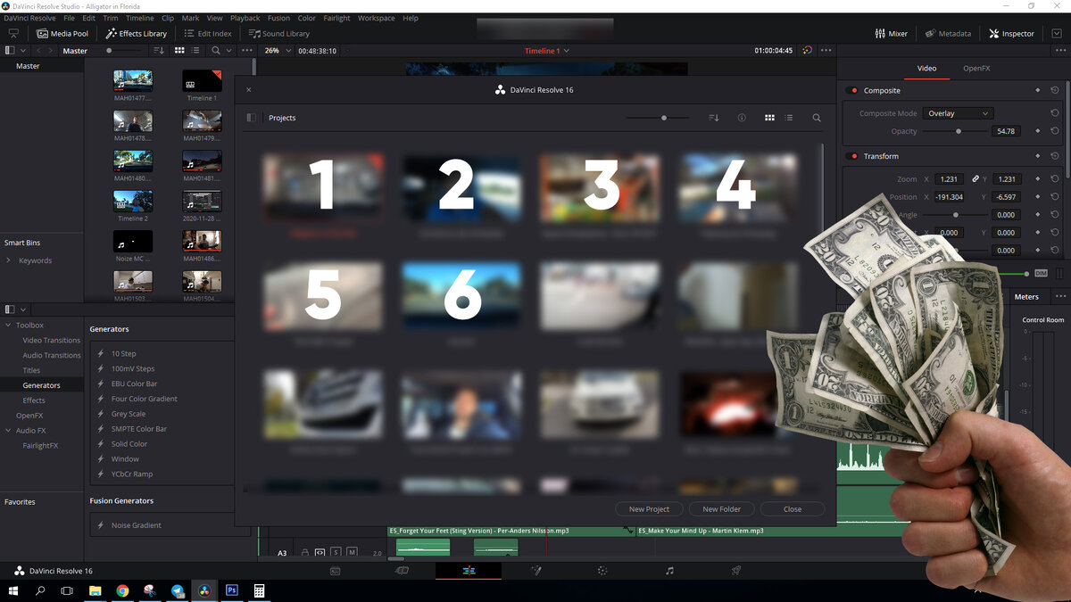
Task: Click the Close button in Projects dialog
Action: (x=793, y=509)
